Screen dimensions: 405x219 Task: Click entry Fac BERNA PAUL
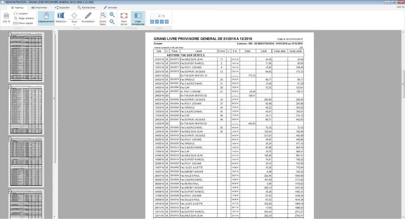190,184
